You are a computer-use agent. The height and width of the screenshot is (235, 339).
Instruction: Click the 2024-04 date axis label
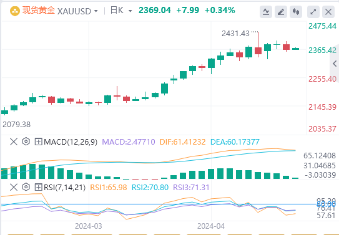211,226
